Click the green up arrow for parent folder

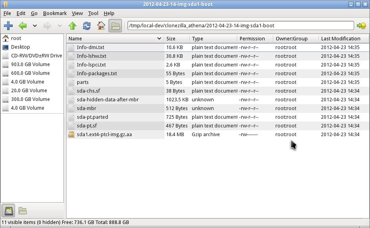(x=72, y=26)
